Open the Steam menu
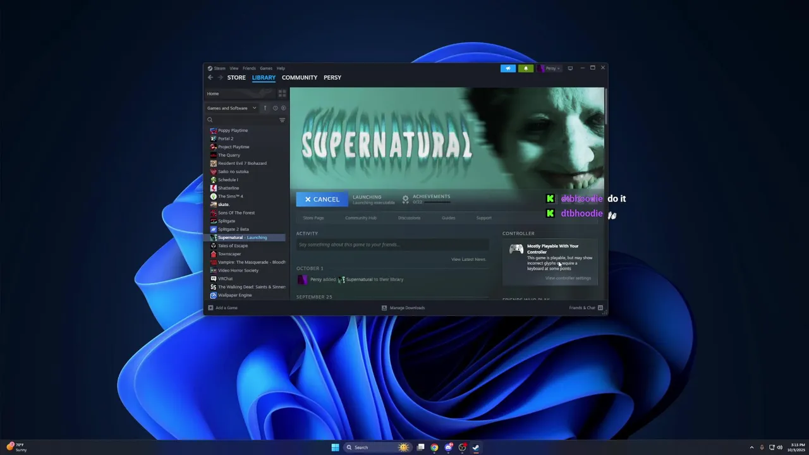 219,68
